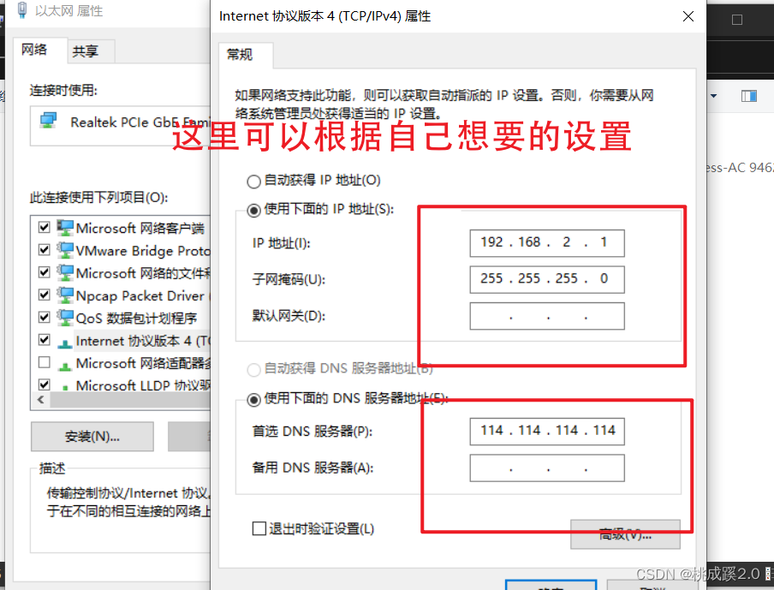Click 以太网 属性 title bar icon
The width and height of the screenshot is (774, 590).
(x=21, y=10)
